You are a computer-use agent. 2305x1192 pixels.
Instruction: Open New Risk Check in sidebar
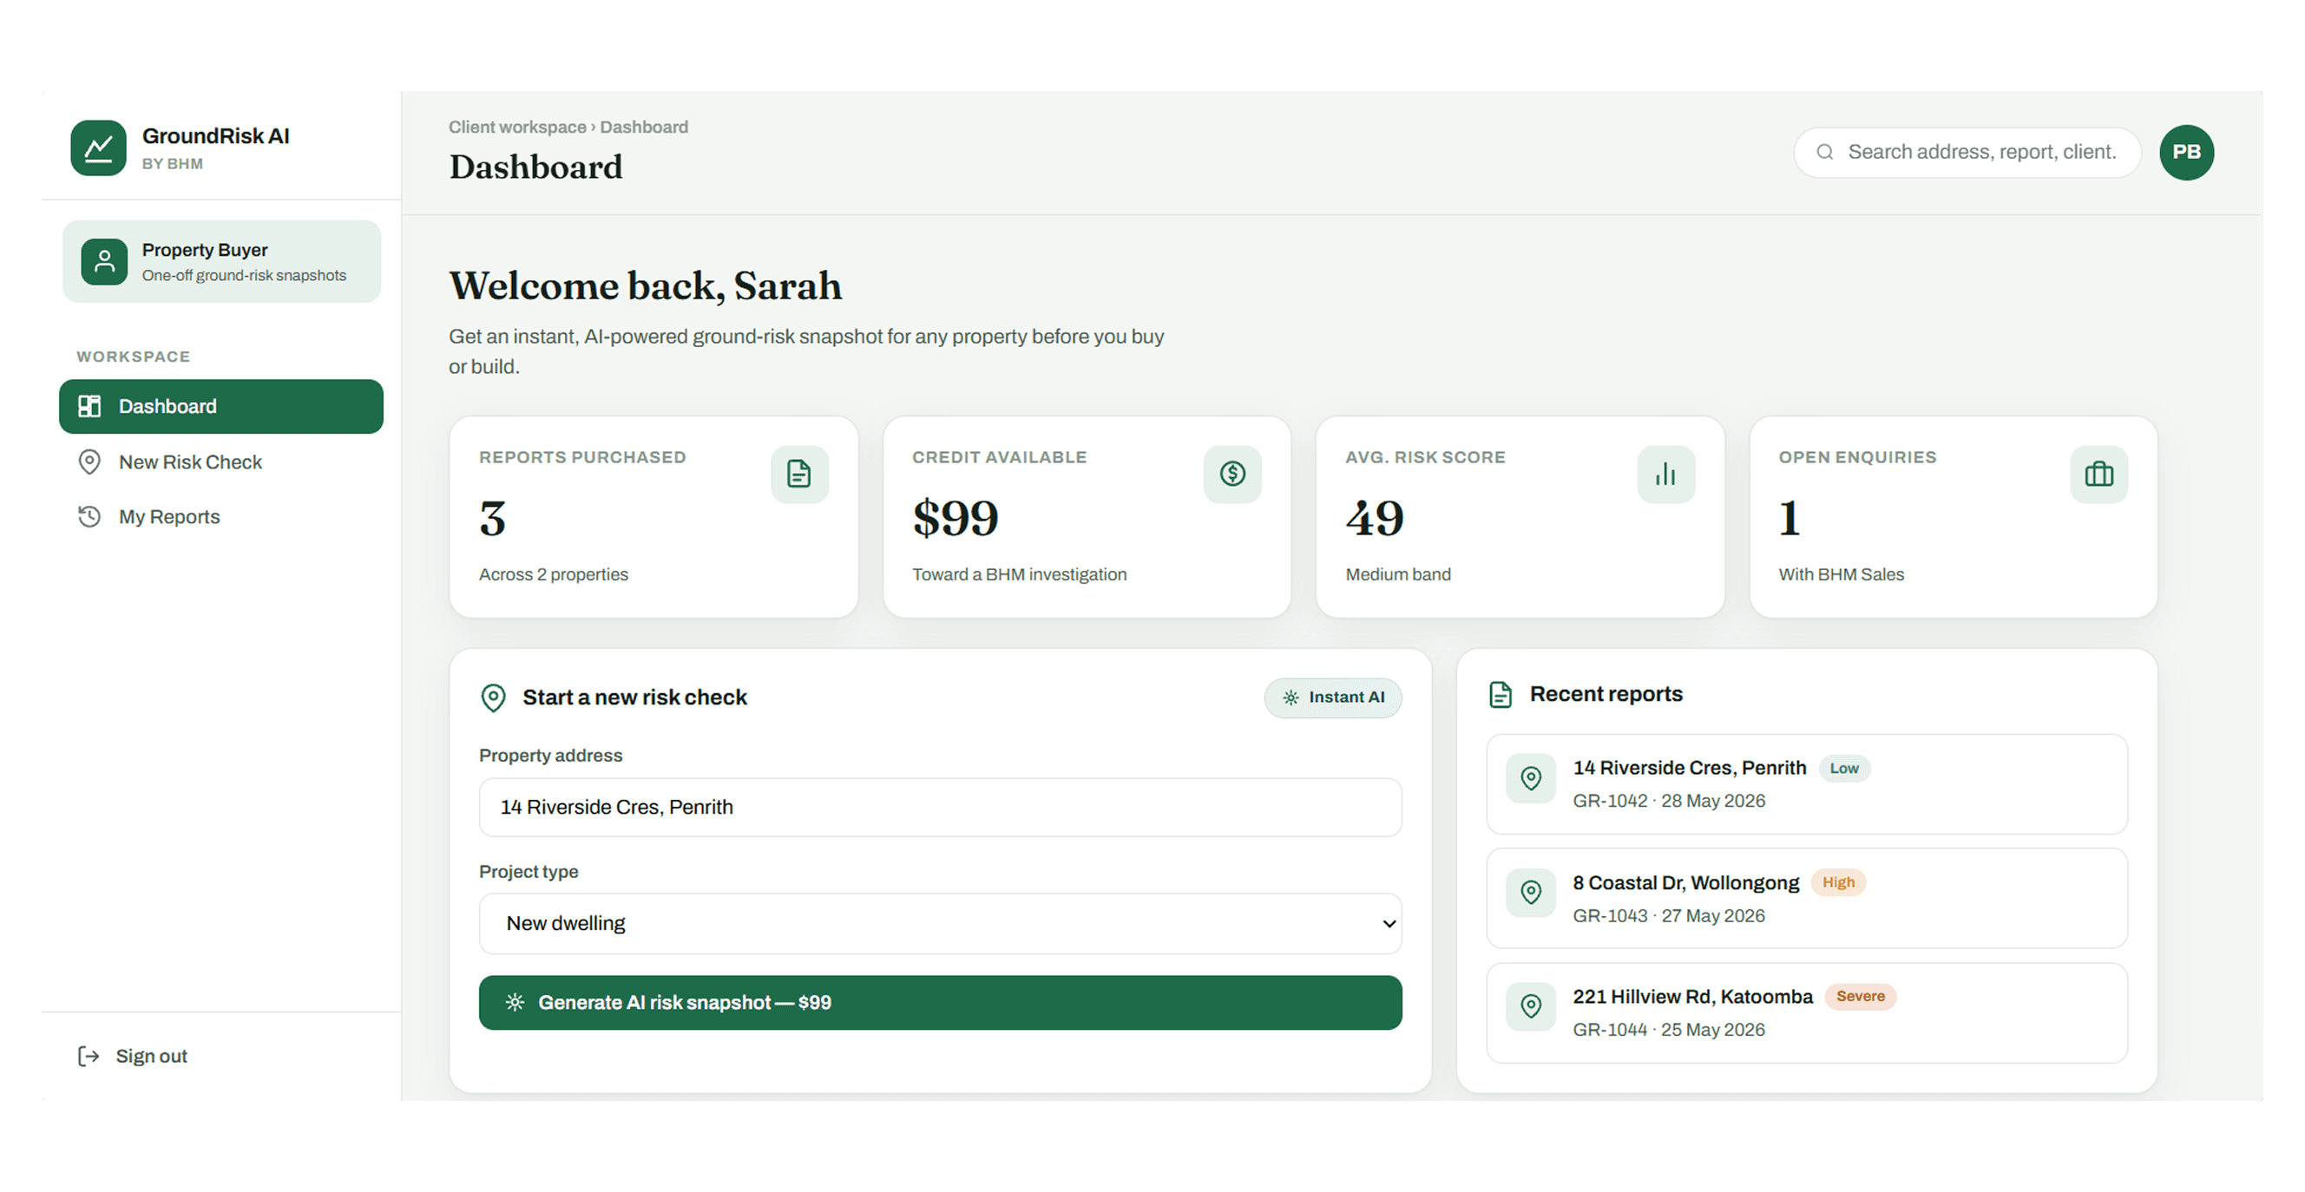click(221, 462)
